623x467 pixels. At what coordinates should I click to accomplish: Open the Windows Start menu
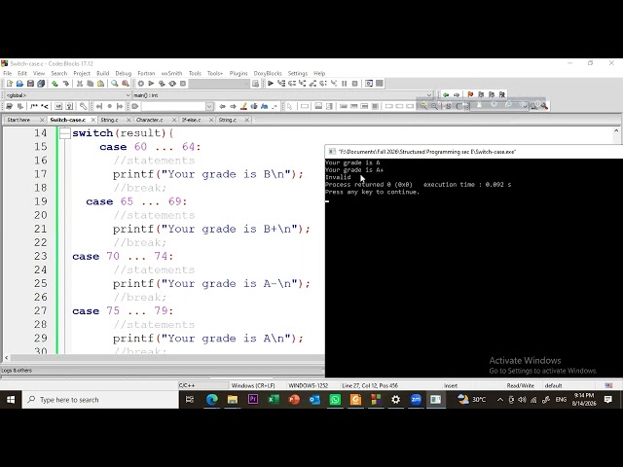point(11,400)
